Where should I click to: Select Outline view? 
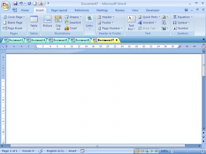152,151
